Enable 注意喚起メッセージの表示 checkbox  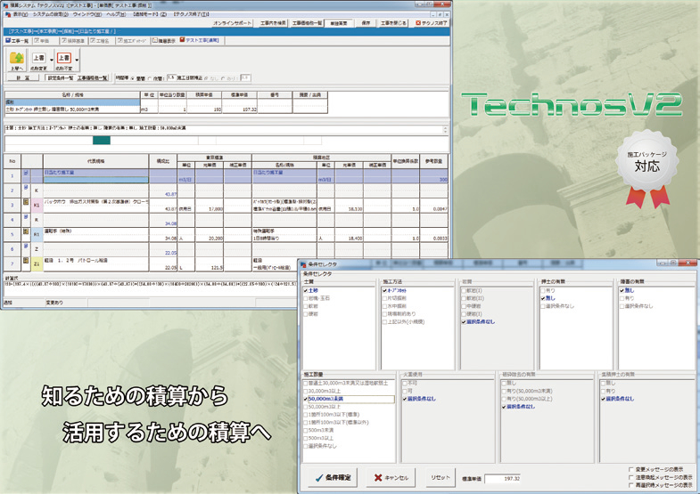pos(630,477)
